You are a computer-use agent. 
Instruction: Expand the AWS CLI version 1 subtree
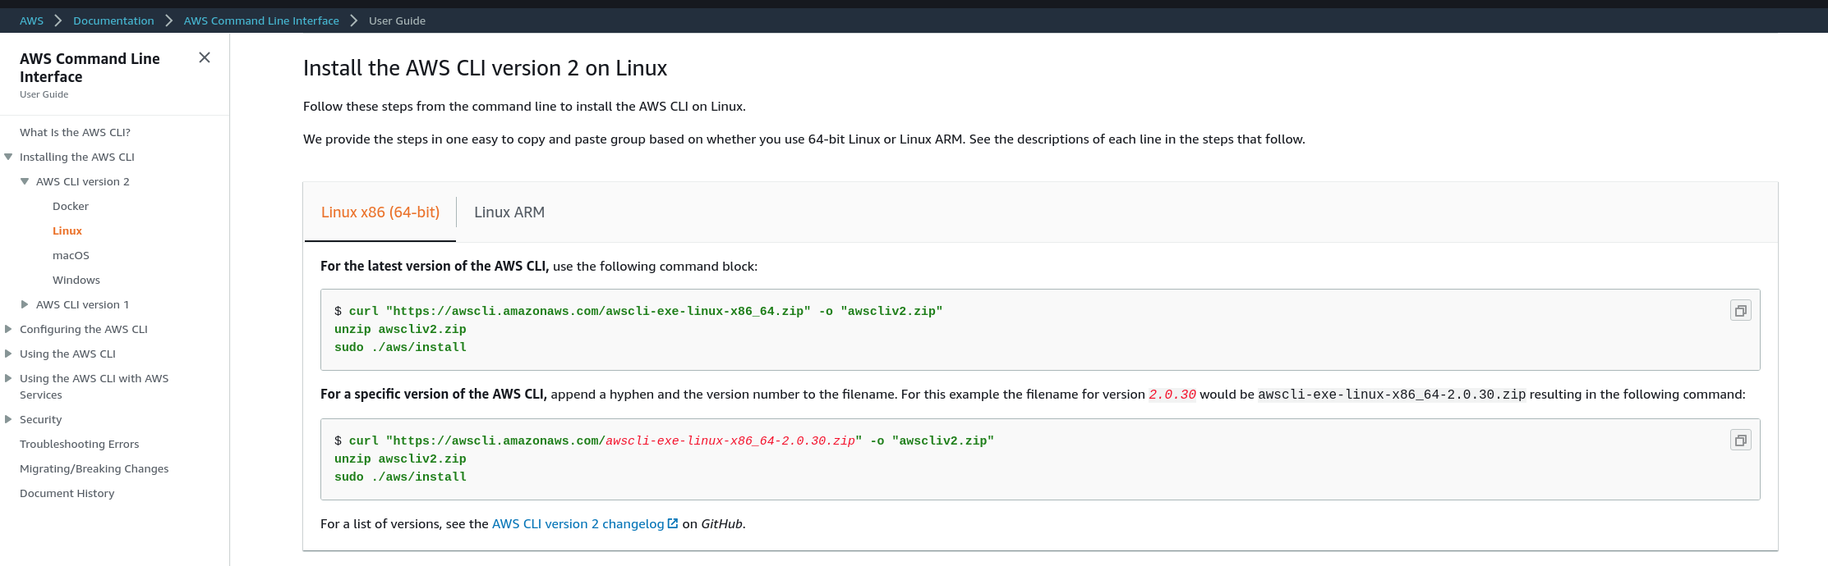point(25,304)
